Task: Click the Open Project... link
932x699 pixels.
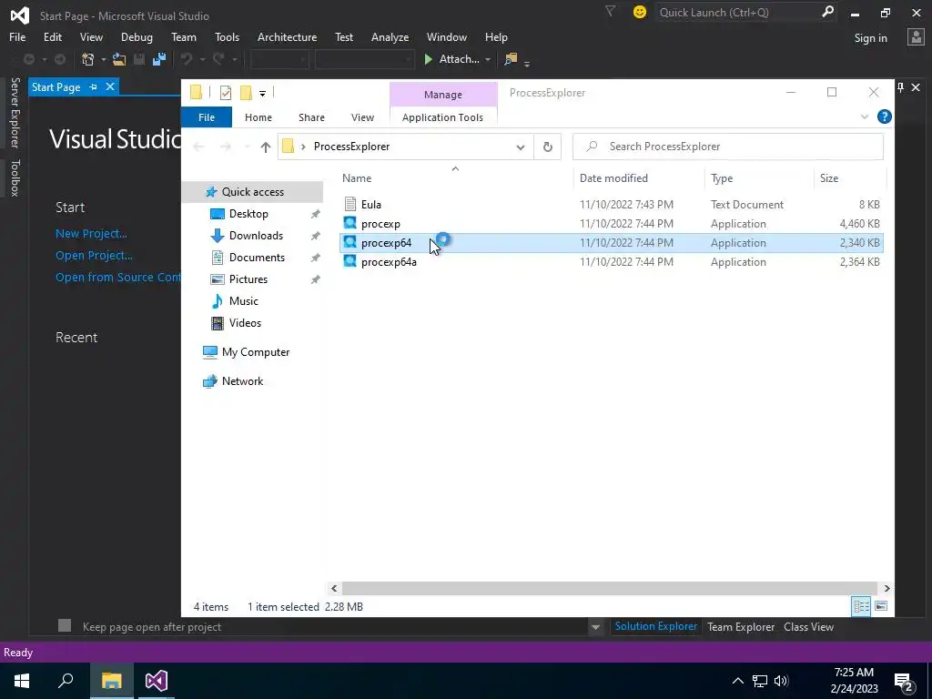Action: click(94, 256)
